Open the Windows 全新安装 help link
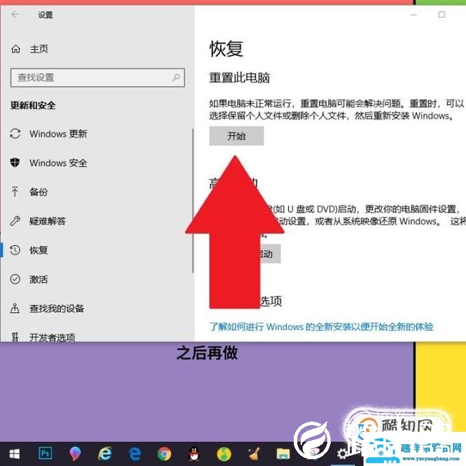 321,327
